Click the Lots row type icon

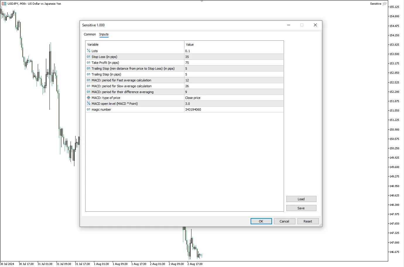pyautogui.click(x=88, y=51)
